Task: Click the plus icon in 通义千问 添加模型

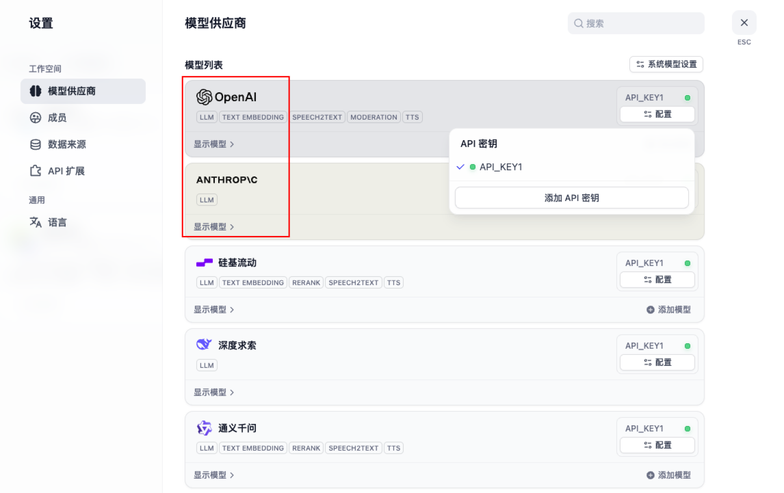Action: tap(651, 475)
